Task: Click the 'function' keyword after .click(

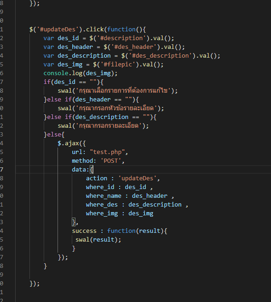Action: click(x=121, y=29)
